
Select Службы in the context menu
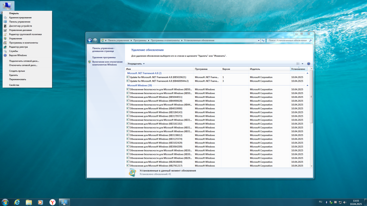(x=28, y=51)
